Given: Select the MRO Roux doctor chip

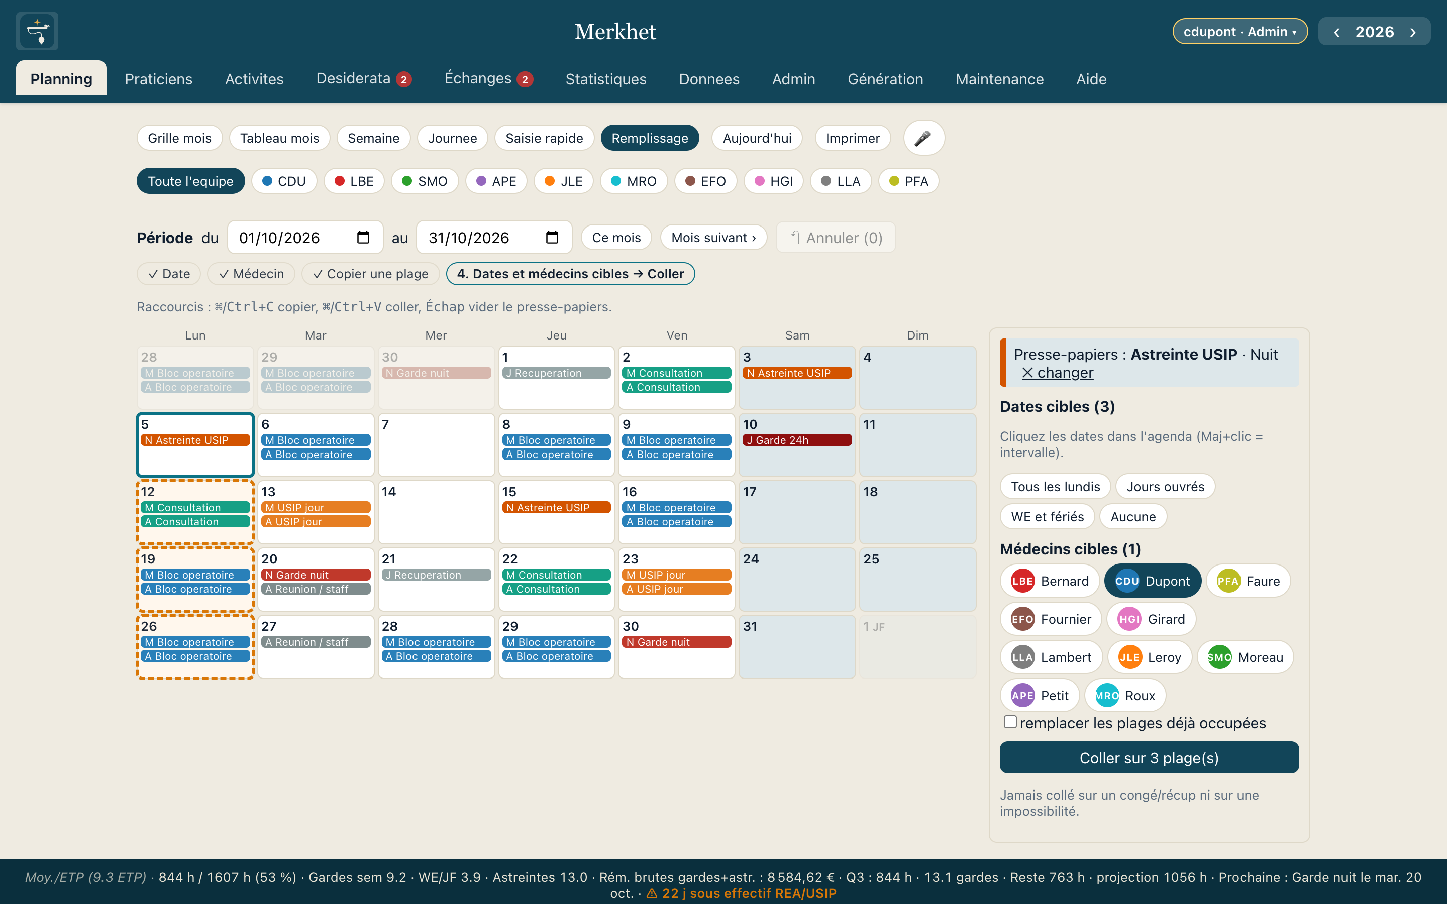Looking at the screenshot, I should [1125, 696].
